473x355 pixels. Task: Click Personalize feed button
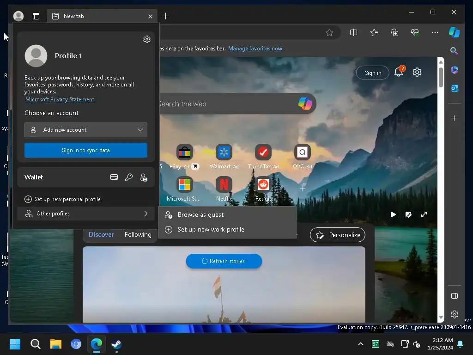[338, 235]
